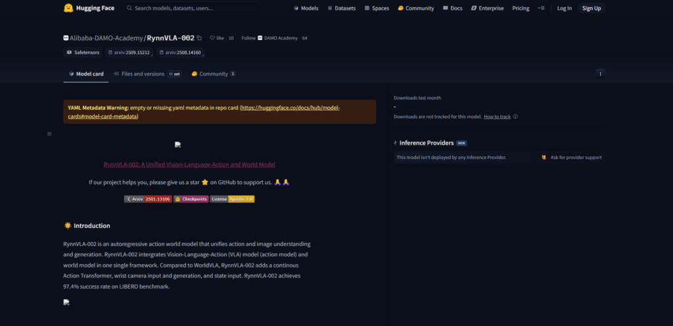This screenshot has width=673, height=326.
Task: Open arxiv:2508.14160 tag
Action: point(180,53)
